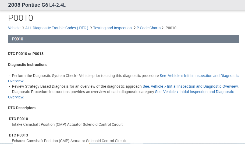Screen dimensions: 245x144
Task: Go to Testing and Inspection breadcrumb
Action: pyautogui.click(x=112, y=28)
